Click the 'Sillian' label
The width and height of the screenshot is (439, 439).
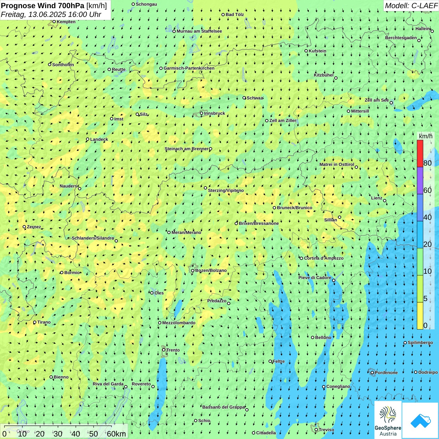(x=331, y=220)
